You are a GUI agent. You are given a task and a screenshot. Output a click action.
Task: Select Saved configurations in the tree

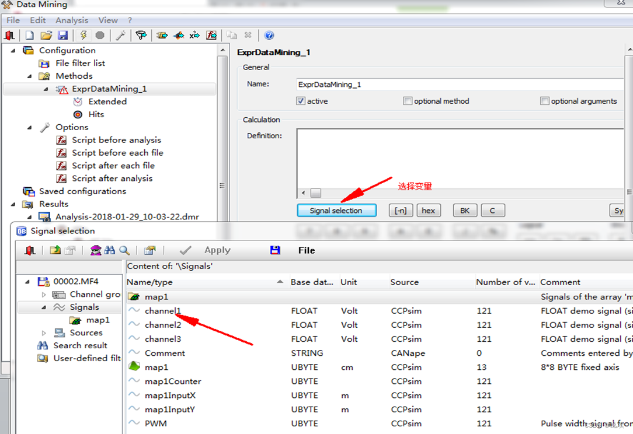pyautogui.click(x=82, y=191)
